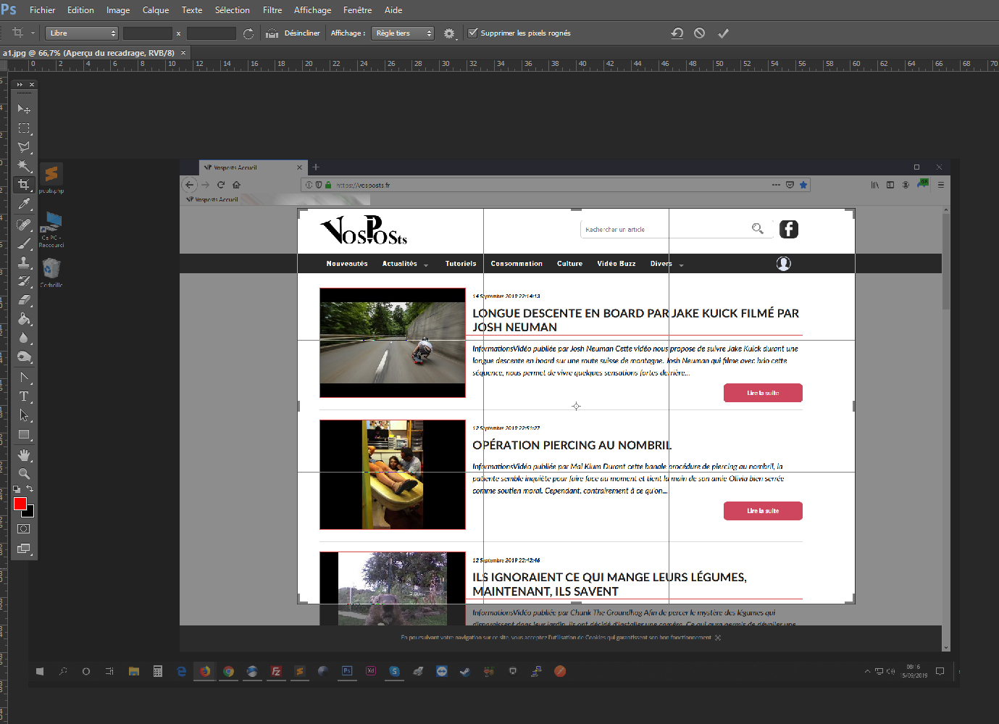Select the Blur tool
The height and width of the screenshot is (724, 999).
tap(24, 338)
